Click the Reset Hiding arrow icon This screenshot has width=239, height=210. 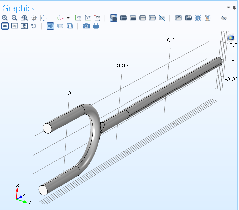tap(34, 26)
